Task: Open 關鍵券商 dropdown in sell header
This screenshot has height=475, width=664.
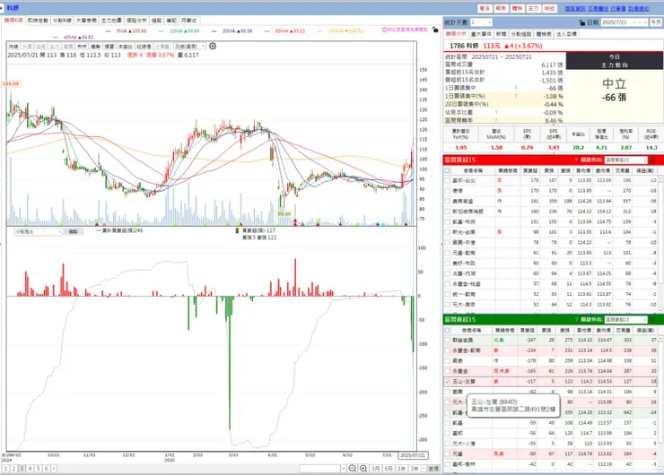Action: coord(625,319)
